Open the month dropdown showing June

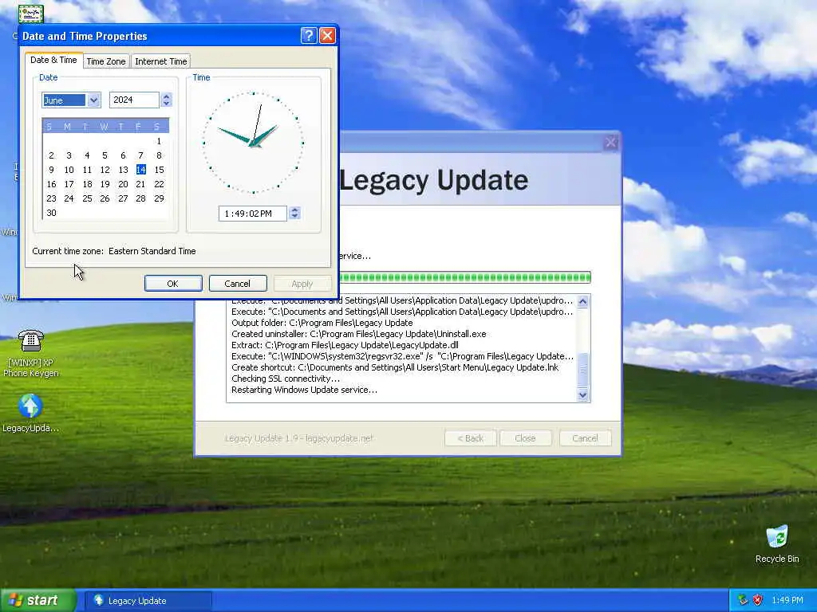[x=94, y=100]
